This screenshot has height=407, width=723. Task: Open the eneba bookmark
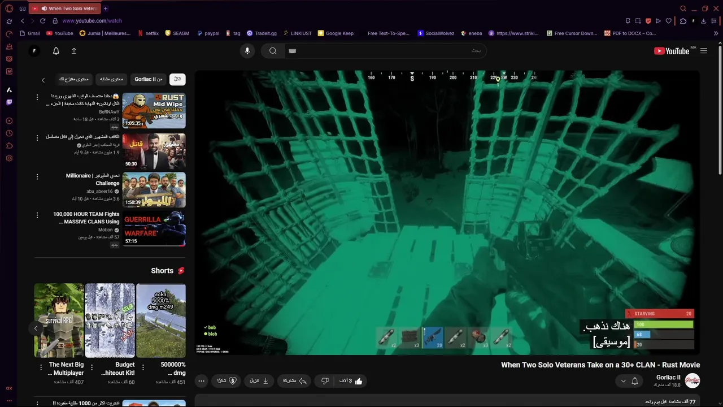472,33
